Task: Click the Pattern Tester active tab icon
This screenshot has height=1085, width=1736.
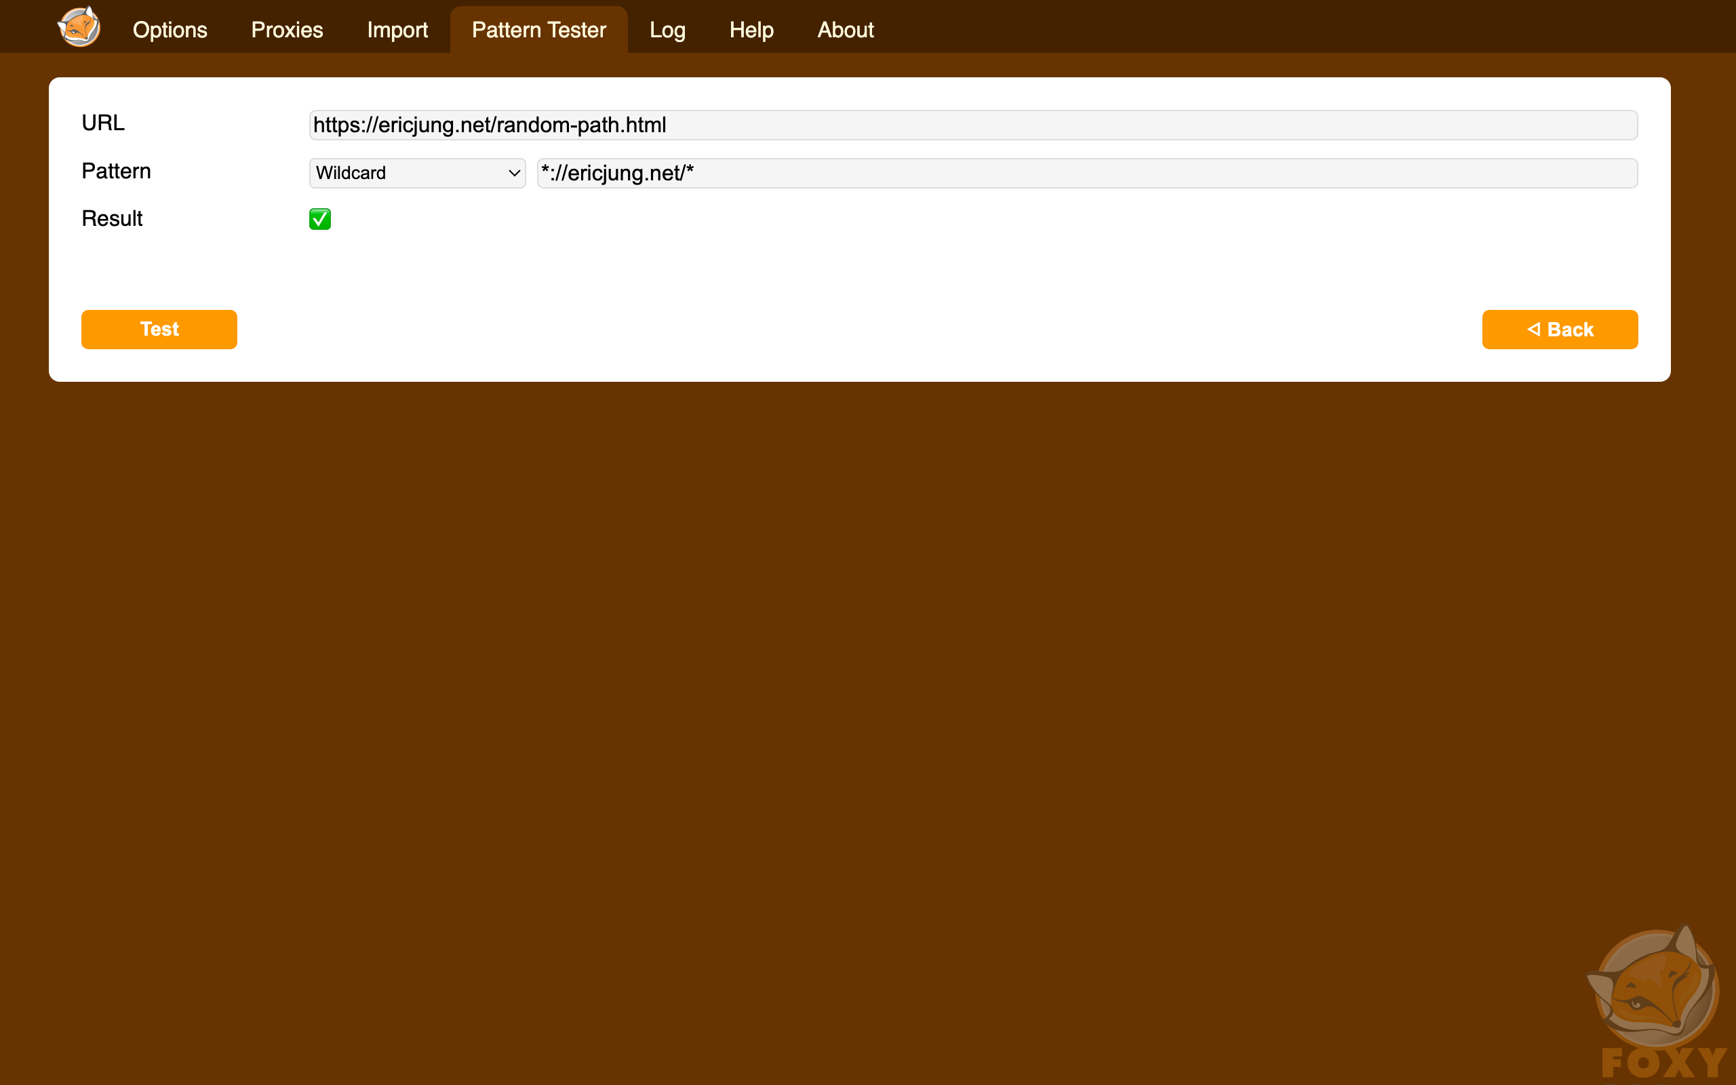Action: pos(538,30)
